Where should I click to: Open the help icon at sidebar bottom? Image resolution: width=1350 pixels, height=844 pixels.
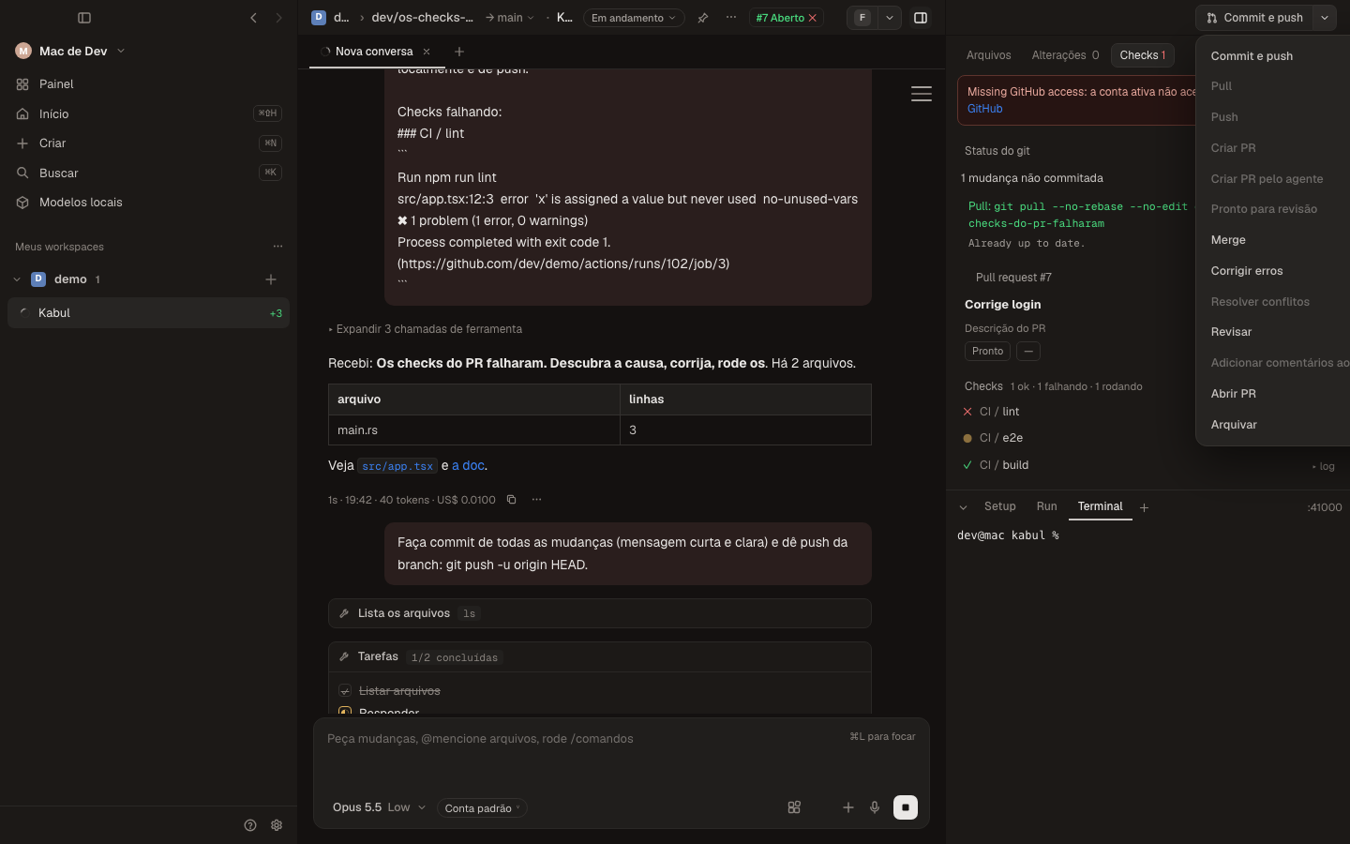click(x=250, y=825)
